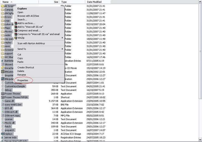The height and width of the screenshot is (142, 202).
Task: Sort by Date Modified column header
Action: [98, 2]
